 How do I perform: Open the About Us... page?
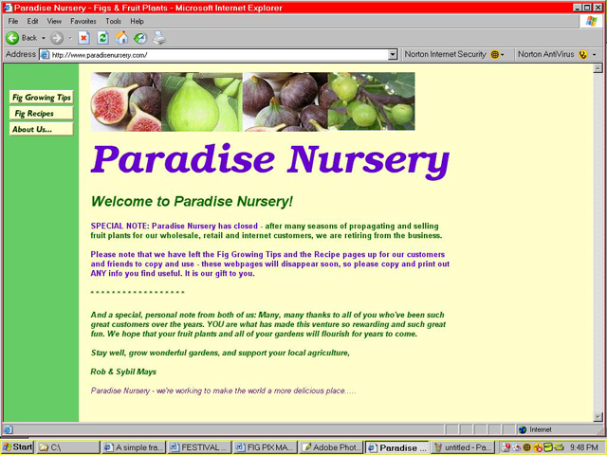42,129
